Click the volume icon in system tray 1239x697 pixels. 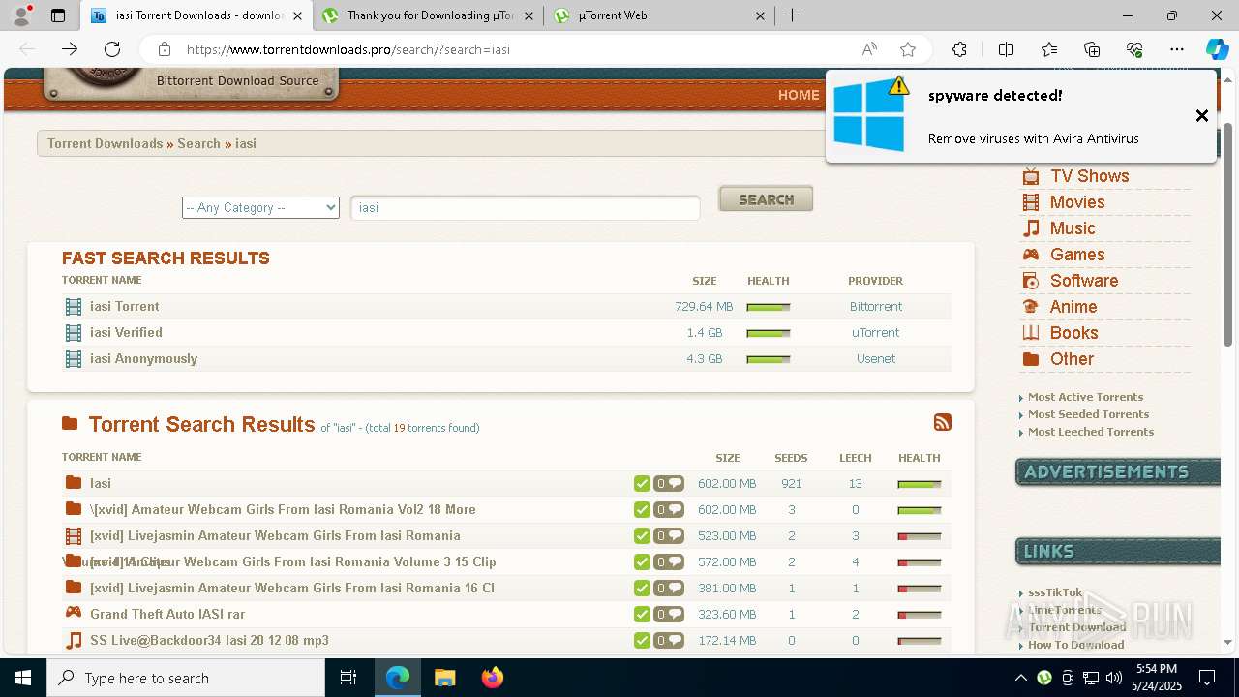1114,678
